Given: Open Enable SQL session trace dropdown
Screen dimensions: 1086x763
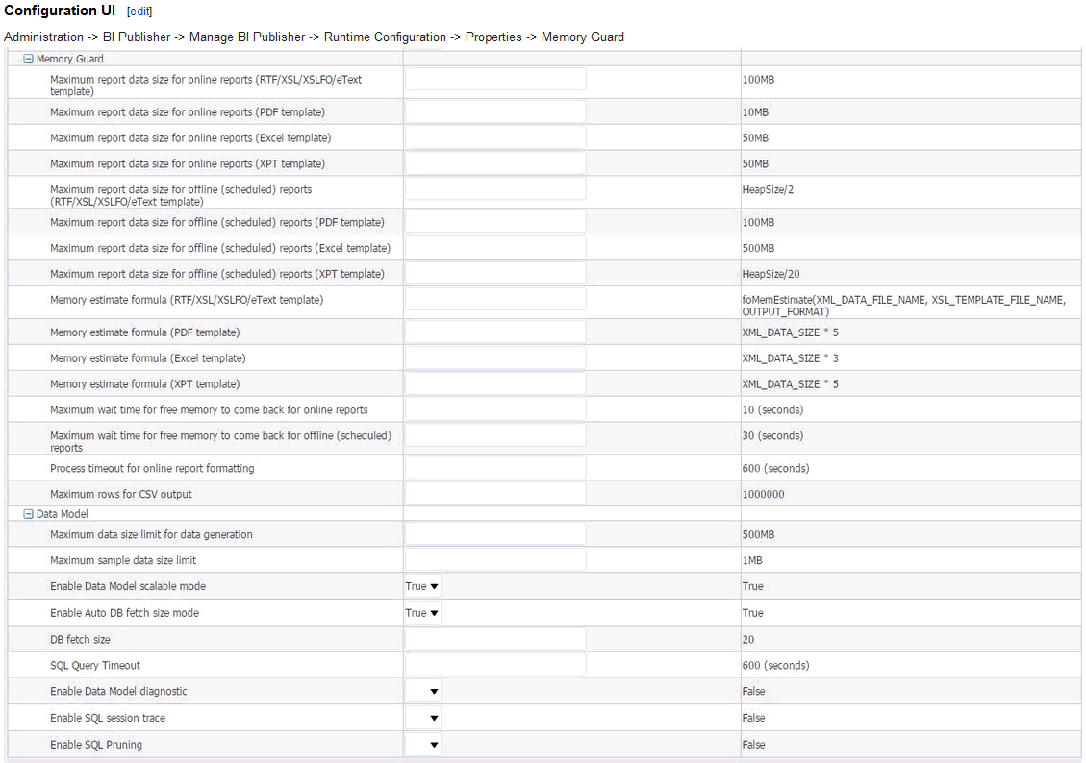Looking at the screenshot, I should tap(421, 718).
